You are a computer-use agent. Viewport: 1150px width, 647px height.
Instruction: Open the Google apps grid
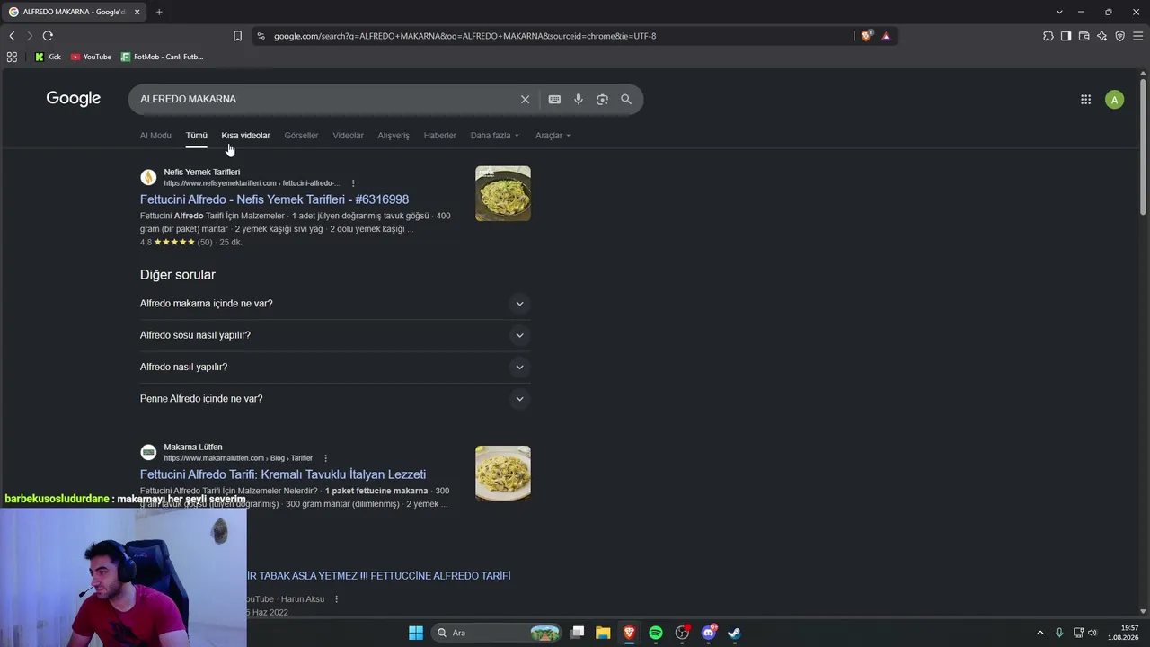click(x=1085, y=100)
